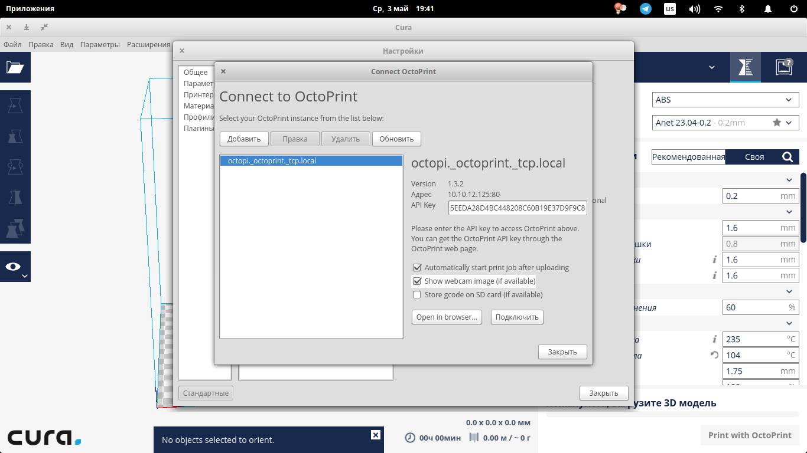Screen dimensions: 807x453
Task: Open the ABS material dropdown
Action: pyautogui.click(x=725, y=100)
